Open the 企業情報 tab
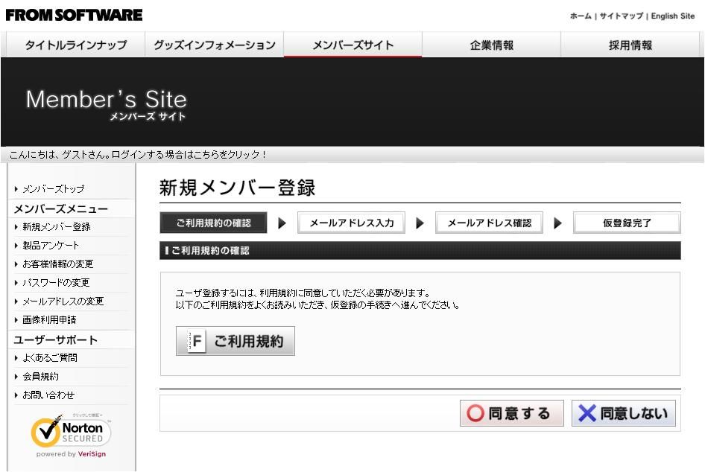Image resolution: width=705 pixels, height=472 pixels. pos(492,45)
